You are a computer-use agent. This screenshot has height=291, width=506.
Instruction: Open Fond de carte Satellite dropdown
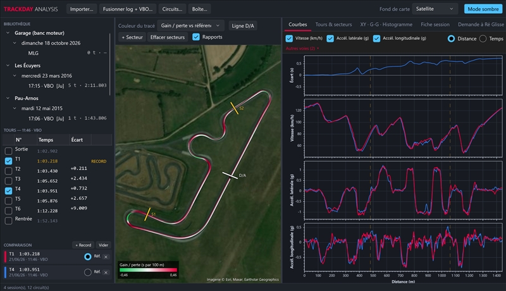pos(435,9)
